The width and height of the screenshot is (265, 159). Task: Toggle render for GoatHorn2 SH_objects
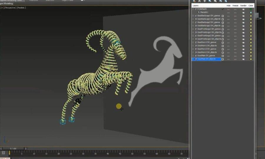[x=243, y=52]
